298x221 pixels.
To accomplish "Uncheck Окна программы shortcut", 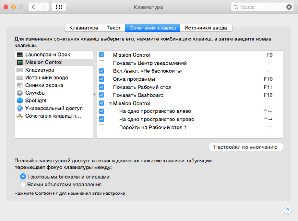I will [x=101, y=79].
